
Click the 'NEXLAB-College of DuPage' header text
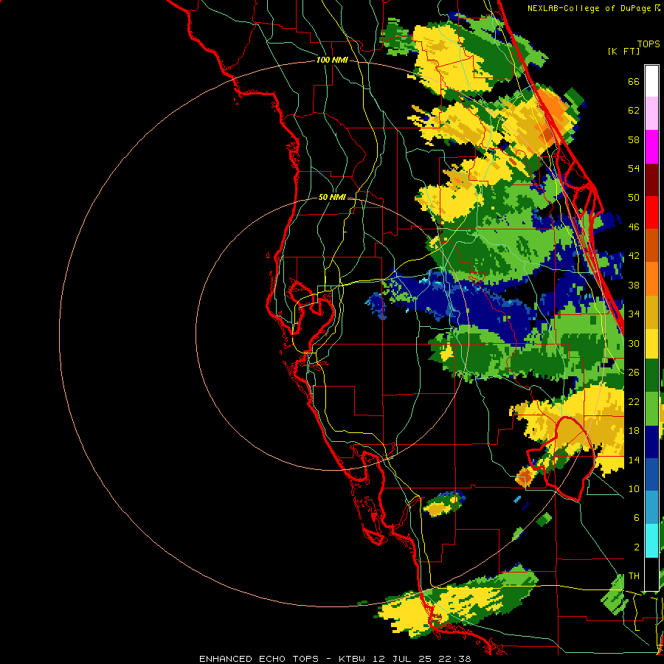pyautogui.click(x=590, y=8)
